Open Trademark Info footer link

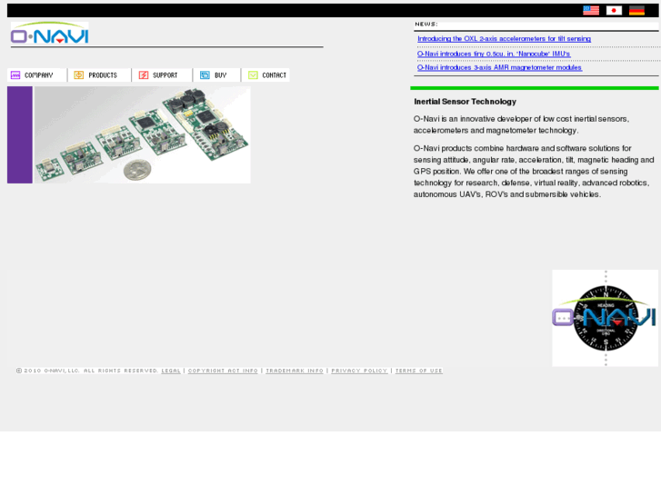[295, 371]
